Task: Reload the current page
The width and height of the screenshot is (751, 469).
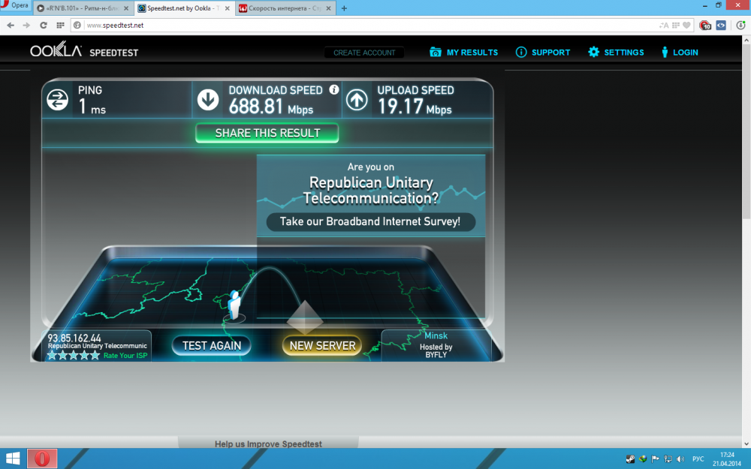Action: click(x=43, y=26)
